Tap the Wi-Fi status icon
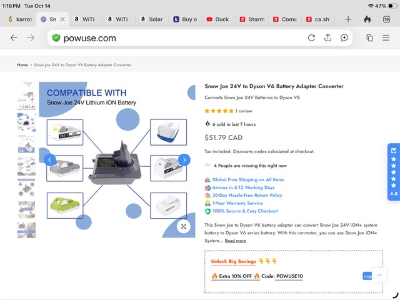This screenshot has width=400, height=300. click(371, 6)
